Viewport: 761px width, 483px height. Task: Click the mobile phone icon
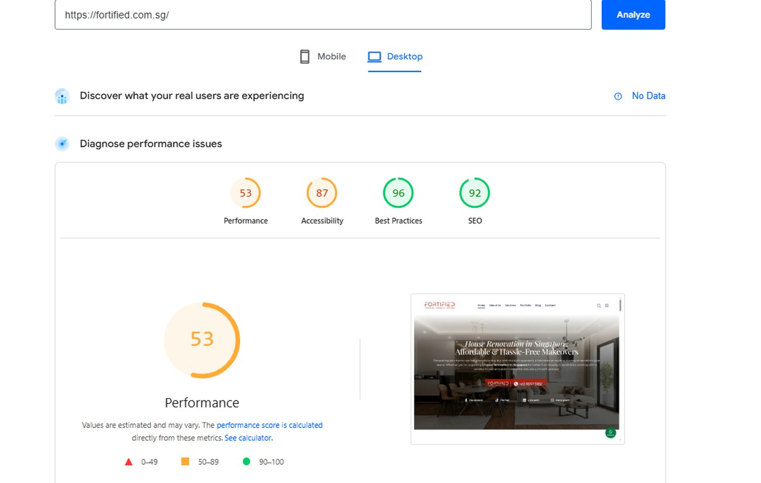pyautogui.click(x=304, y=57)
